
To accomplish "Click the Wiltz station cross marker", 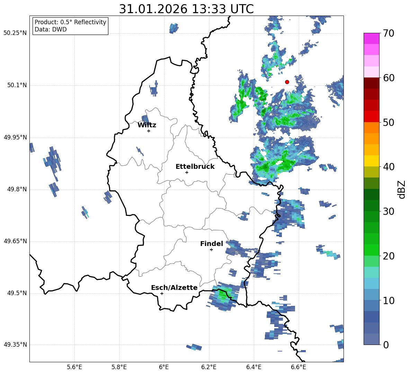I will (149, 131).
